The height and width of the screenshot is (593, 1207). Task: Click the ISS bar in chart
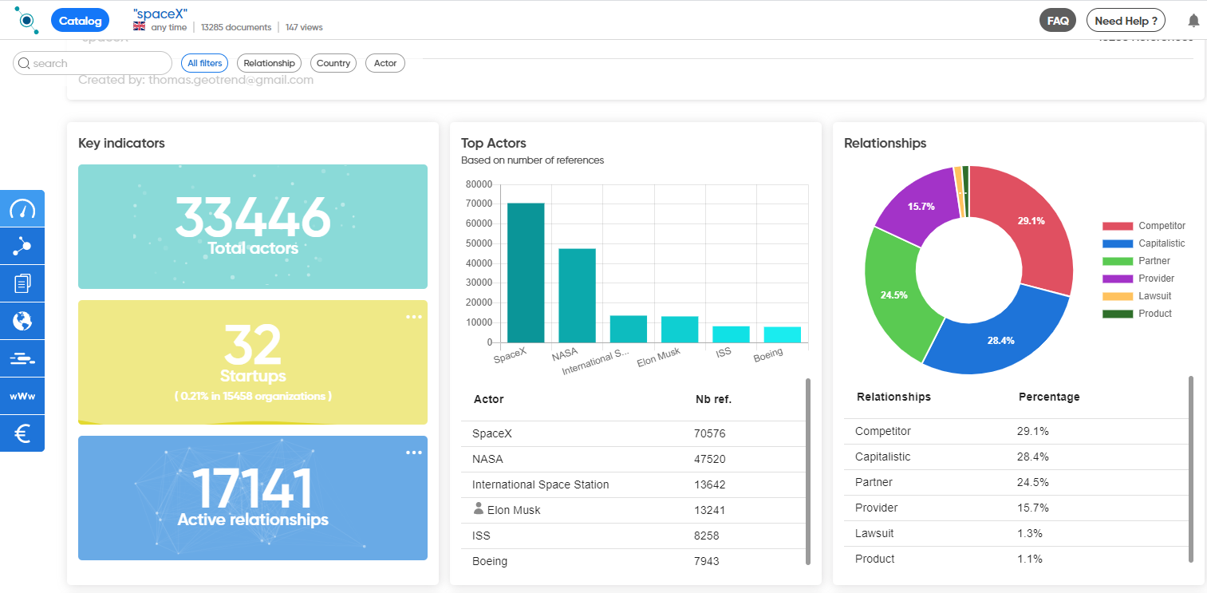731,334
